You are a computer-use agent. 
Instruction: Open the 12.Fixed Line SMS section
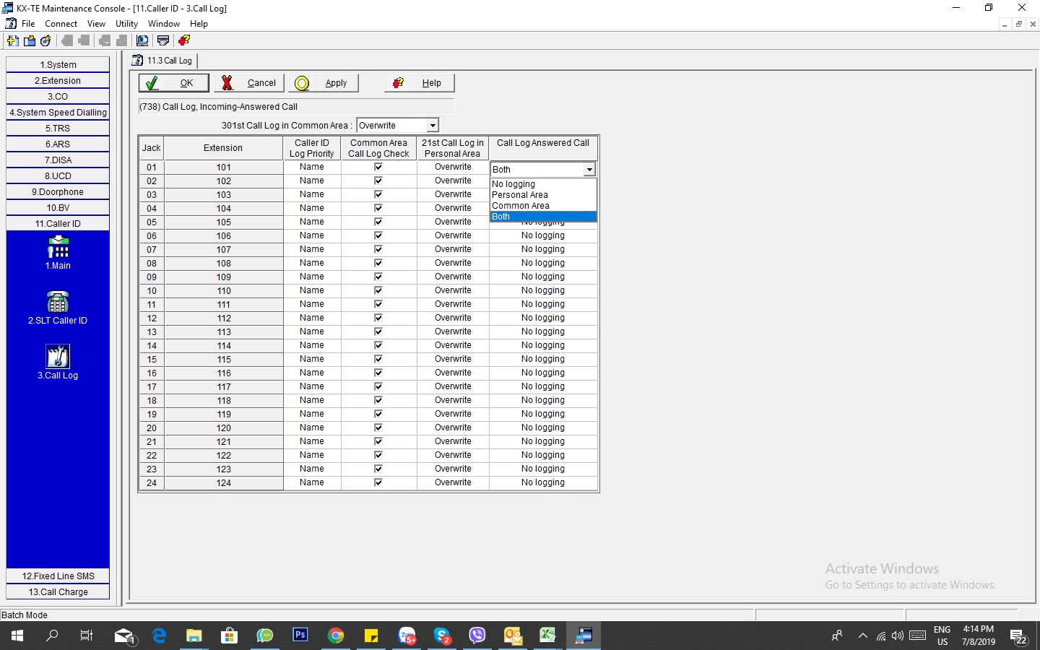click(58, 576)
